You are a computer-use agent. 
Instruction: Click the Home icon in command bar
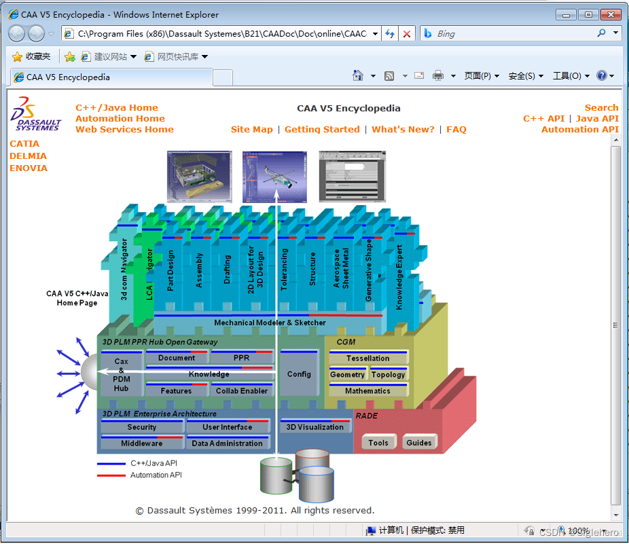click(x=358, y=76)
